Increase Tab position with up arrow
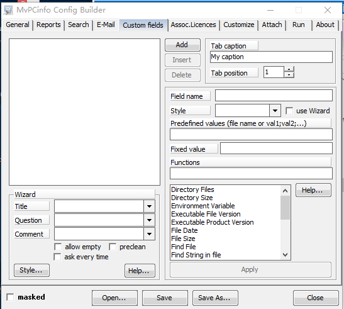 (289, 69)
